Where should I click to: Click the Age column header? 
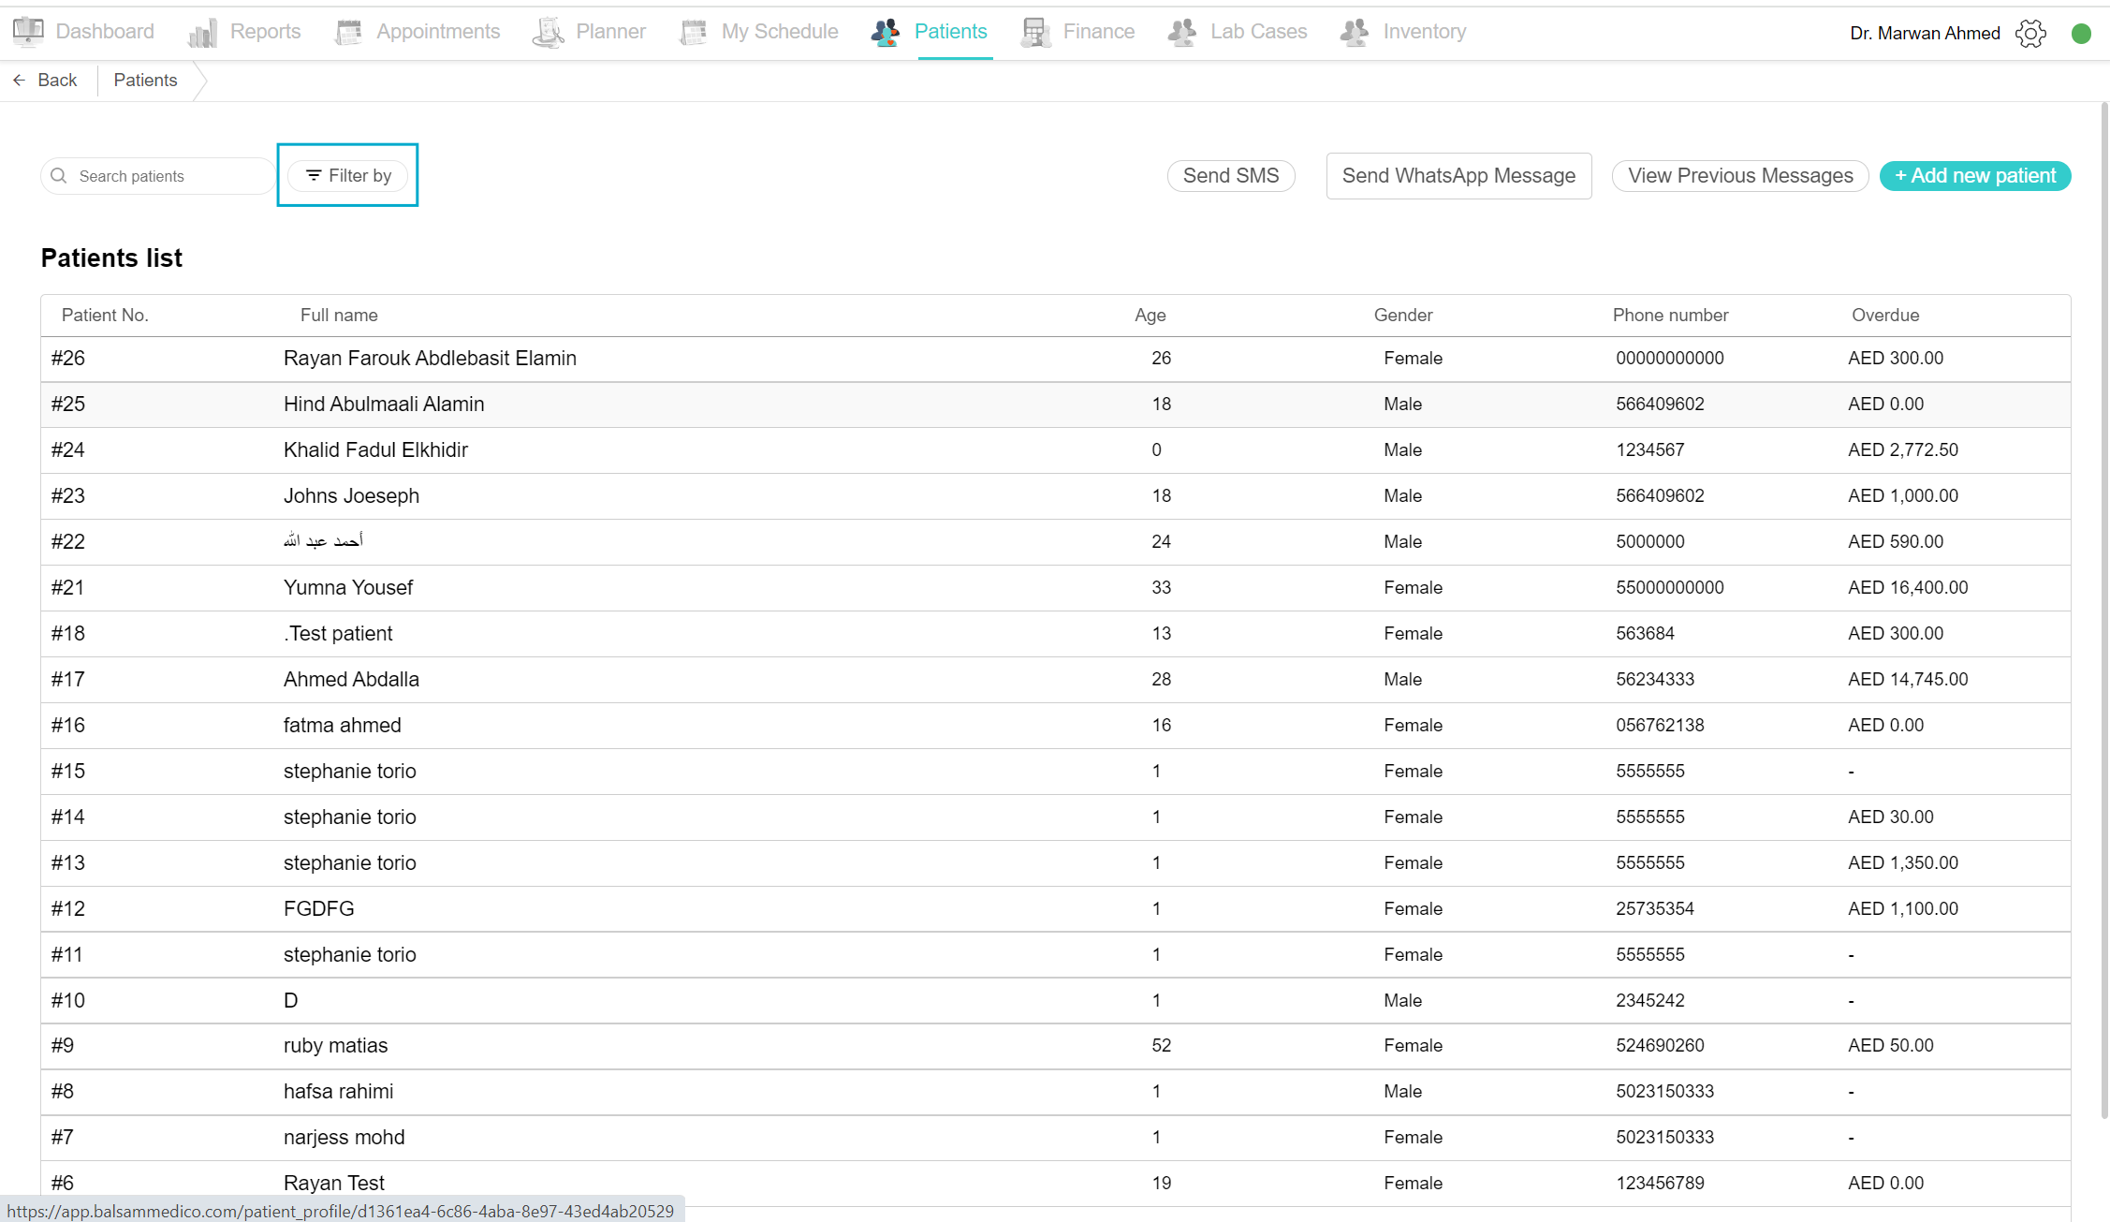(1150, 316)
